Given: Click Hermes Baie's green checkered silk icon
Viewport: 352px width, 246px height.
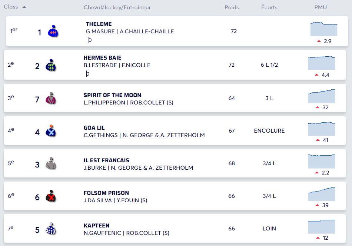Looking at the screenshot, I should (x=51, y=66).
